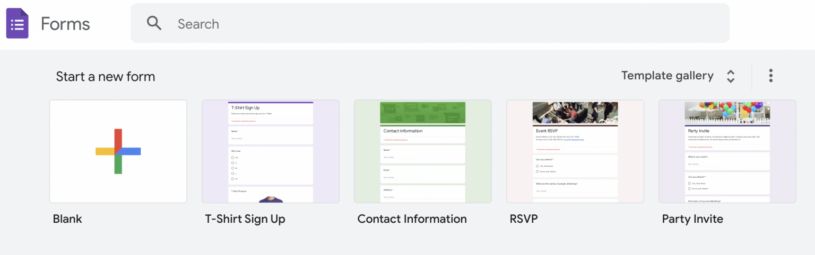Screen dimensions: 815x255
Task: Click the balloon photo in Party Invite preview
Action: click(727, 113)
